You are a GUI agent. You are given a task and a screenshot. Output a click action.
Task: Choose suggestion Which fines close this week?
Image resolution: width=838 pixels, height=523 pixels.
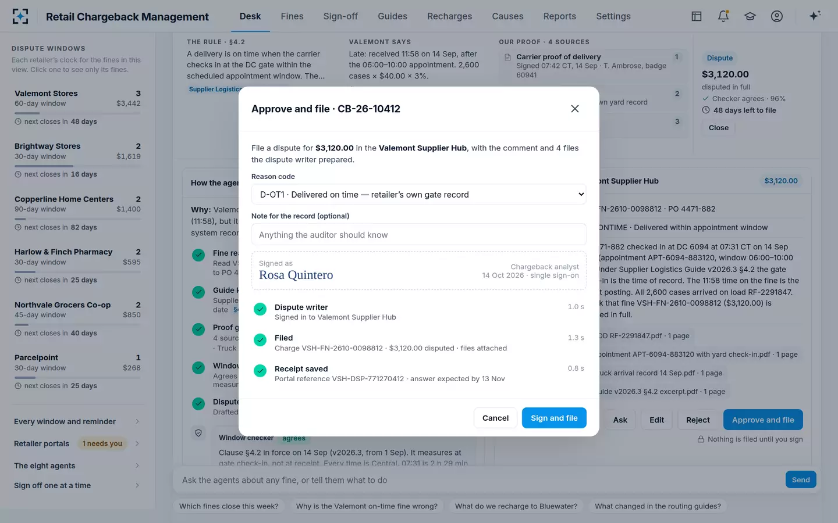pyautogui.click(x=229, y=506)
